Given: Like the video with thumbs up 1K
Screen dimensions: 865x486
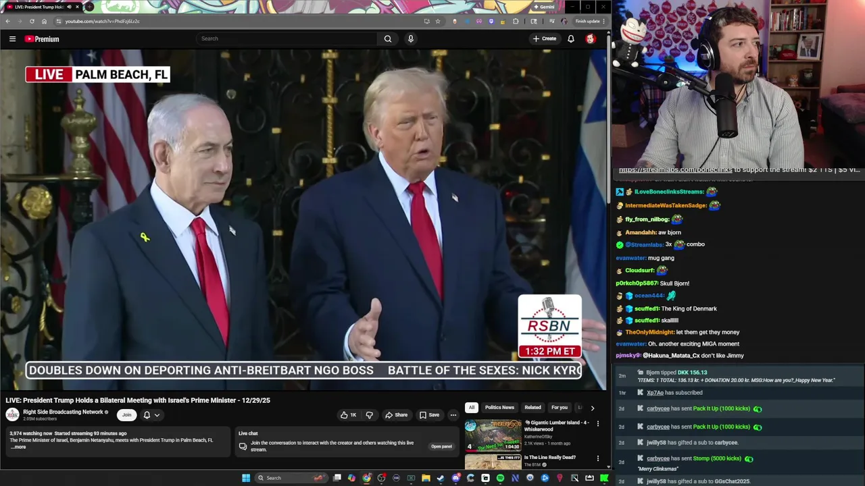Looking at the screenshot, I should pyautogui.click(x=348, y=415).
